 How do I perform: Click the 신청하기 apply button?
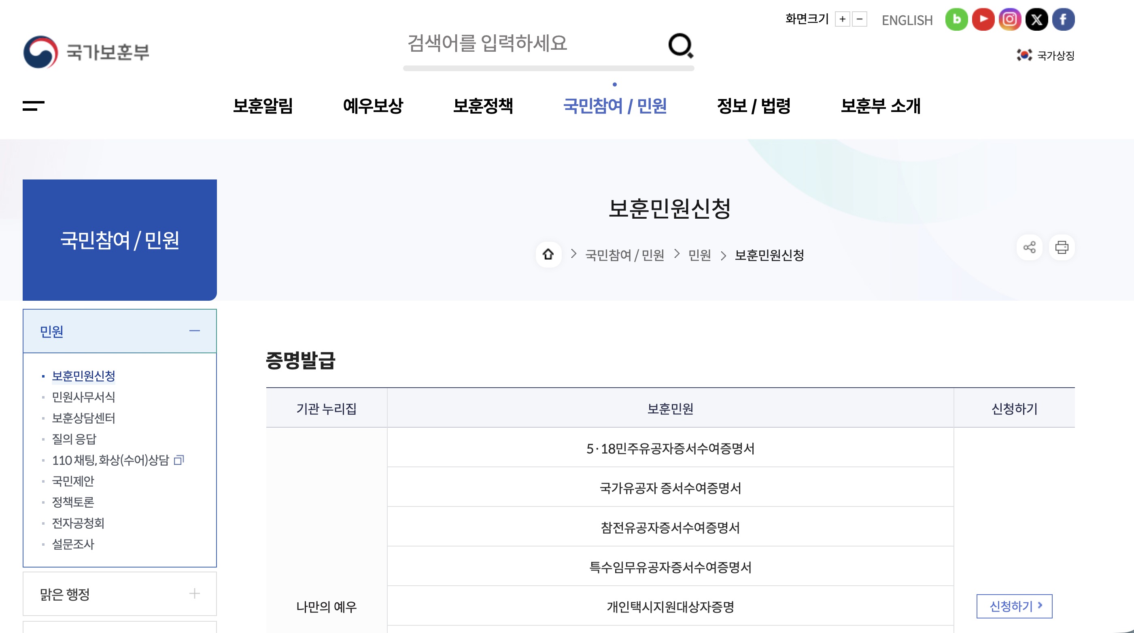coord(1014,606)
